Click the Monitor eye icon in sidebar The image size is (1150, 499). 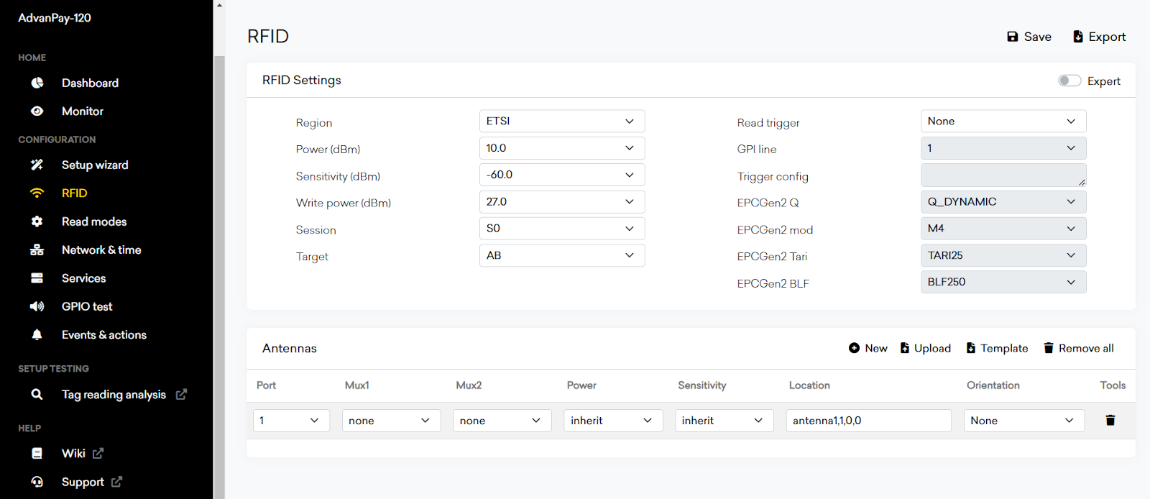pos(37,111)
